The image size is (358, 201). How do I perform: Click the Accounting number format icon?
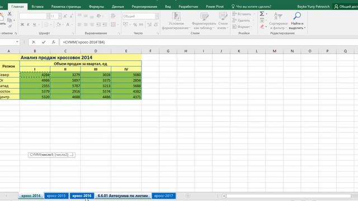(125, 25)
